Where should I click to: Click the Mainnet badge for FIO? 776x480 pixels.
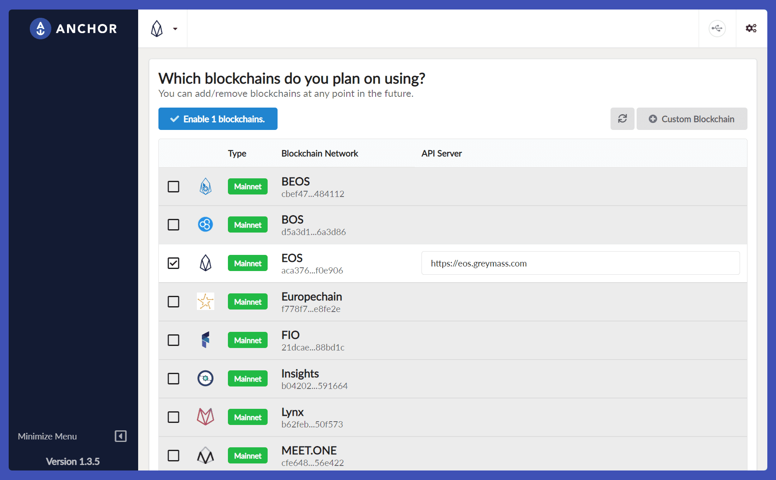pyautogui.click(x=248, y=340)
